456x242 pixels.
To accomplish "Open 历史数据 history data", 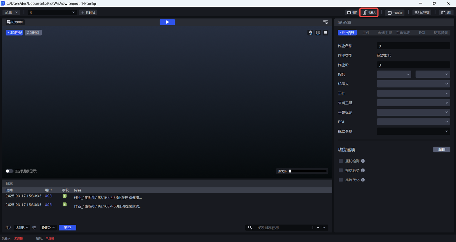I will [15, 22].
